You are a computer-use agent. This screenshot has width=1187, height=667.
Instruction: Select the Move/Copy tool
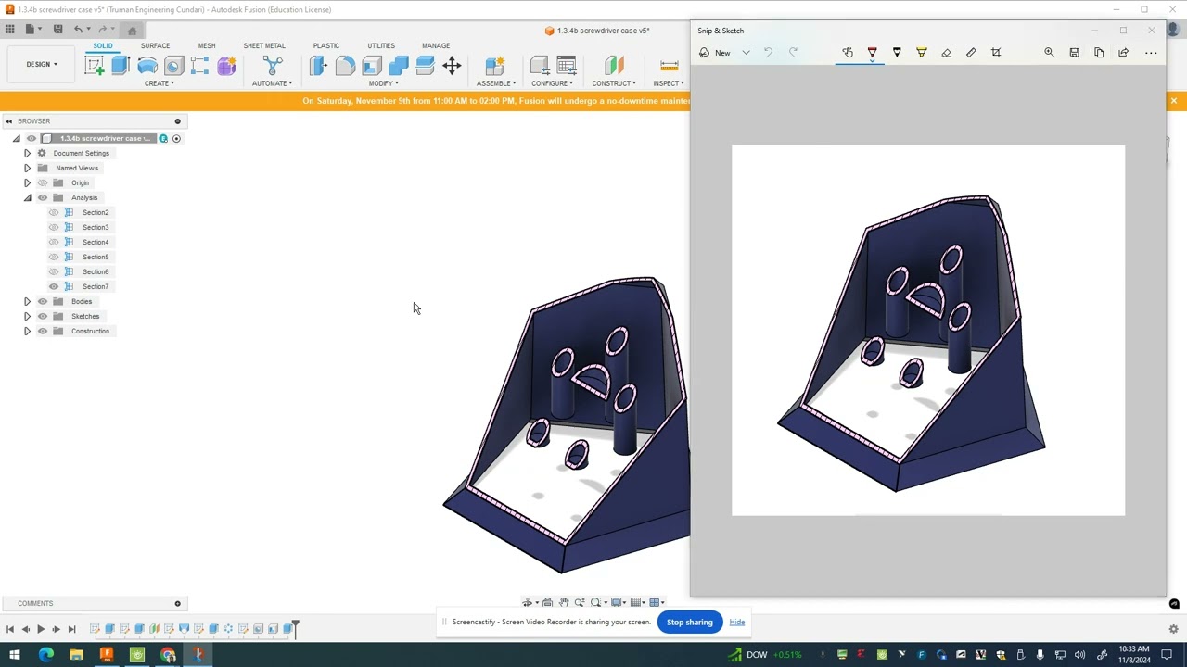click(452, 65)
